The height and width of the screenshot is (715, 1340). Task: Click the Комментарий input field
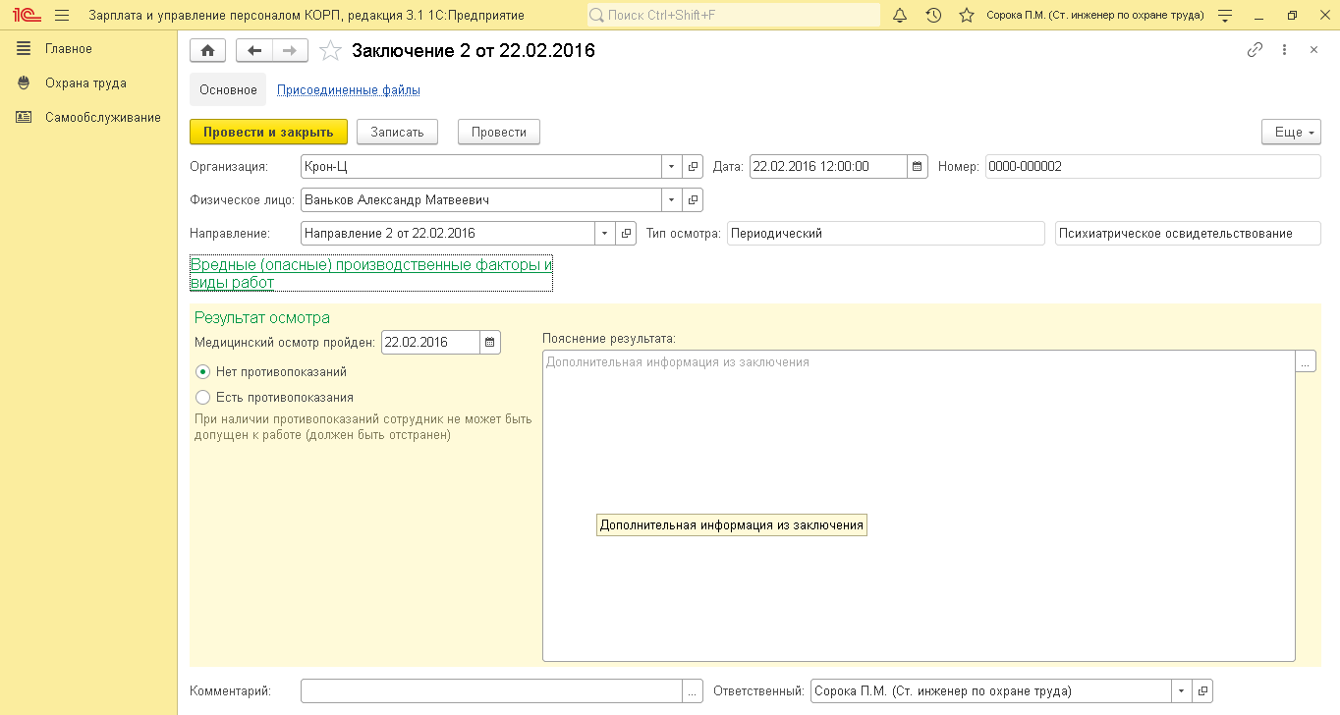(491, 690)
